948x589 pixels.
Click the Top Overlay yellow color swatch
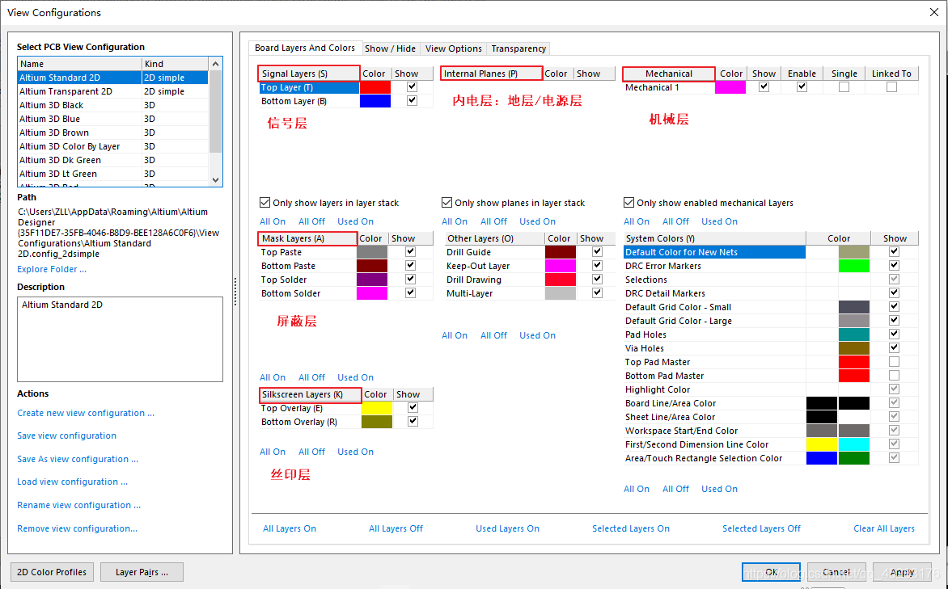point(376,408)
